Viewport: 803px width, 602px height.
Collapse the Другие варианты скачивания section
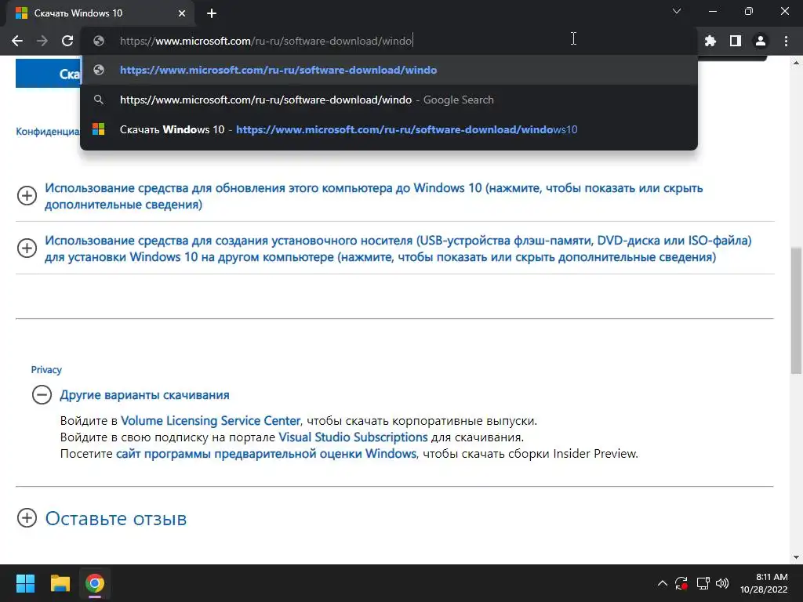point(130,395)
